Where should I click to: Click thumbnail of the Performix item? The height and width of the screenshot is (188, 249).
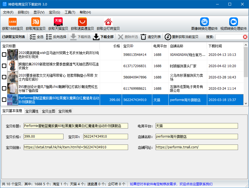tap(13, 100)
